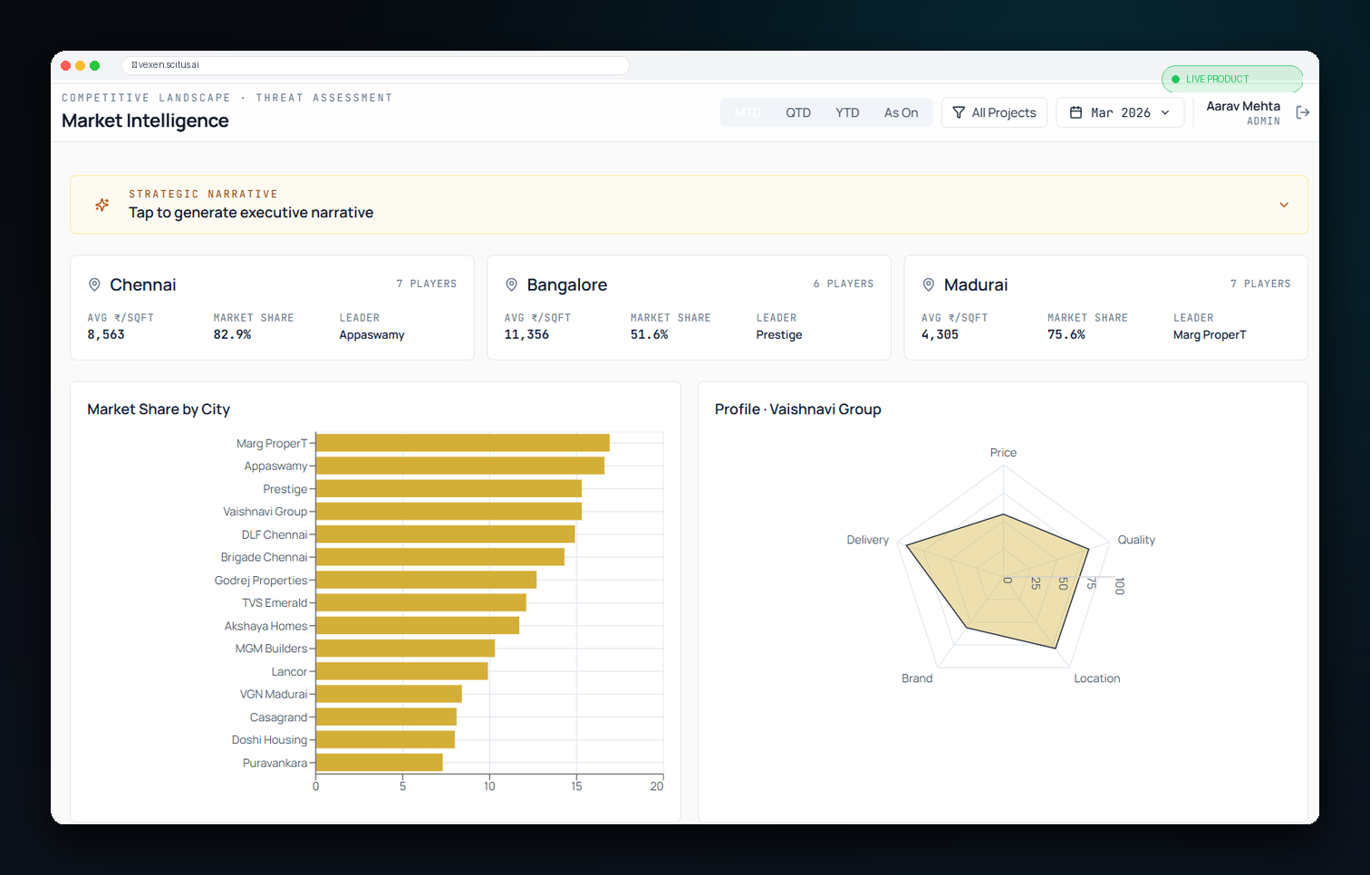
Task: Open the Mar 2026 date dropdown
Action: click(1120, 112)
